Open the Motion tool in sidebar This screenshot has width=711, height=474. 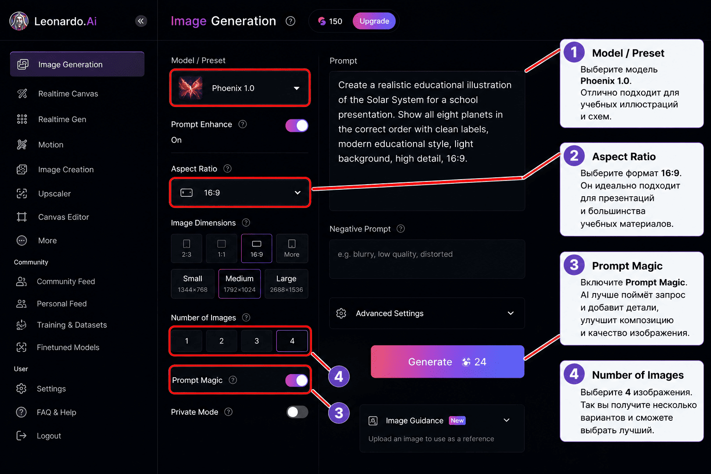[x=51, y=144]
